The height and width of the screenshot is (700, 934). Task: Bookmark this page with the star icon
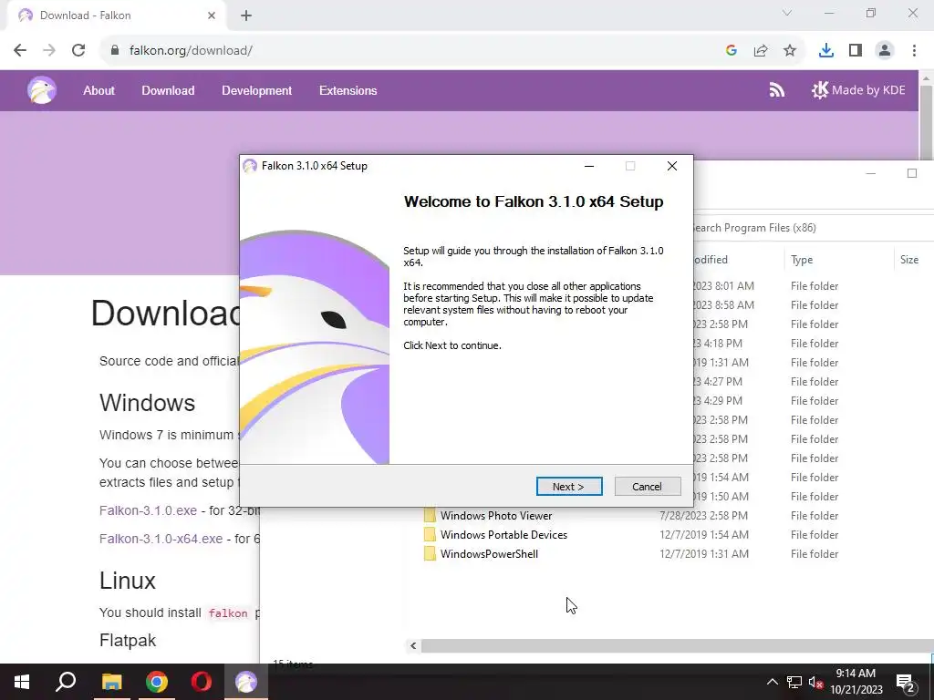coord(790,51)
